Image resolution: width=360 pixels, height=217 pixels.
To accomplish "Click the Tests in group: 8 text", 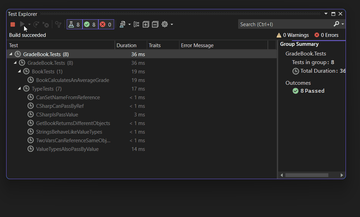I will (x=313, y=62).
